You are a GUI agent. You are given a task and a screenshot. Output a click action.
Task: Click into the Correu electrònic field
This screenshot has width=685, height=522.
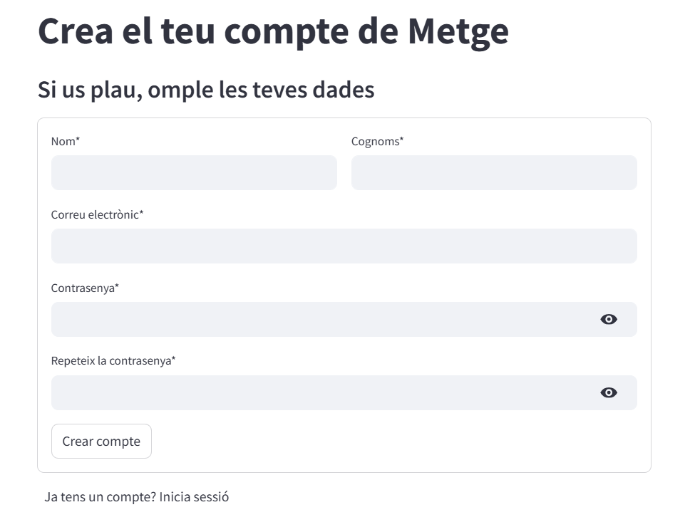[344, 246]
